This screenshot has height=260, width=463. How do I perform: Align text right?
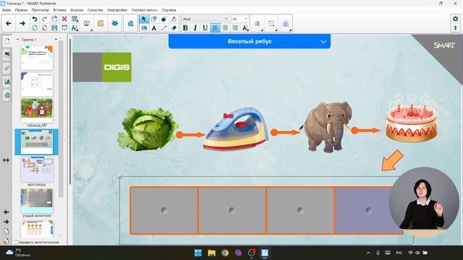[235, 28]
